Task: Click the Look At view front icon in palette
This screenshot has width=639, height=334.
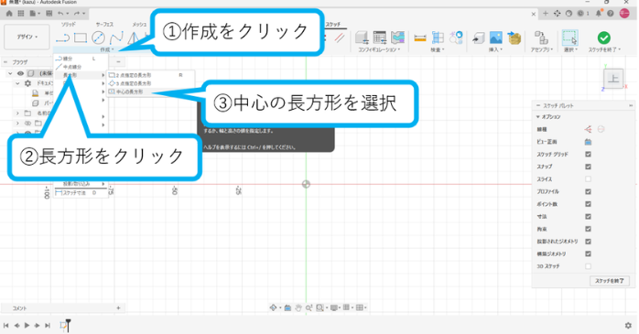Action: 588,142
